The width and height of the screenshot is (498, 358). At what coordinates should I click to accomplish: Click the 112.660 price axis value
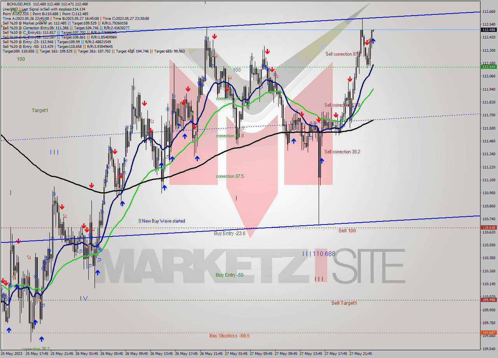(x=489, y=12)
